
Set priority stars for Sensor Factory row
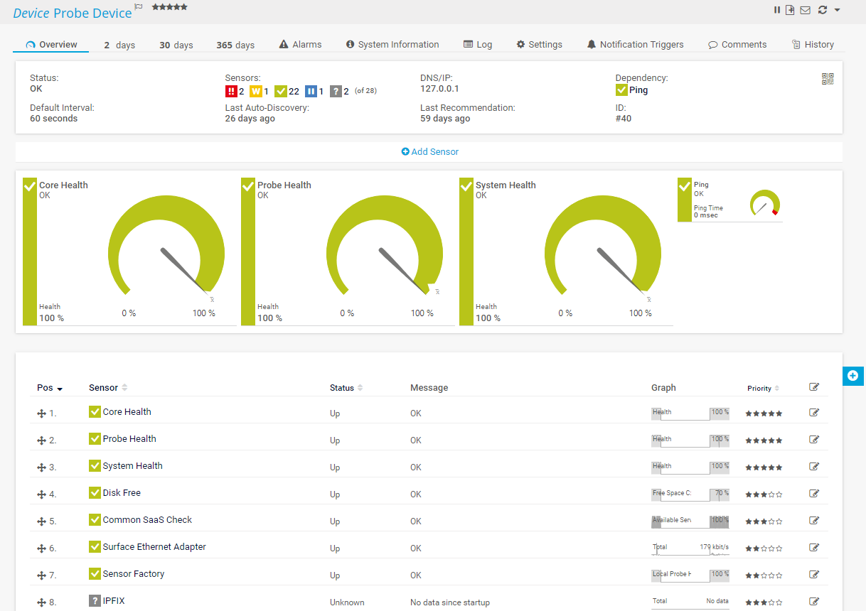(x=764, y=575)
